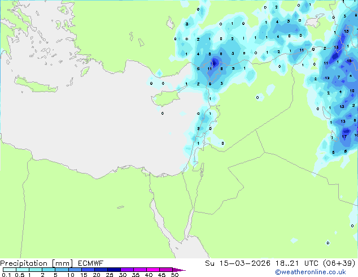This screenshot has height=277, width=358.
Task: Click the legend label "35"
Action: tap(136, 275)
